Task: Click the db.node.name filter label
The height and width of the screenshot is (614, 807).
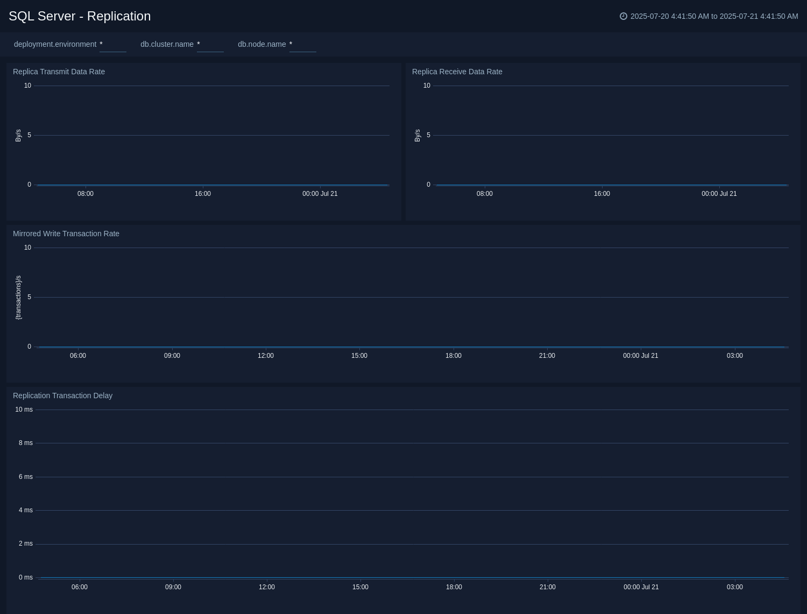Action: point(262,44)
